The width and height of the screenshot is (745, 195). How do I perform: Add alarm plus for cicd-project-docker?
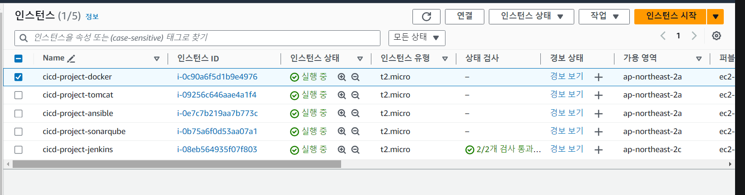[x=599, y=77]
